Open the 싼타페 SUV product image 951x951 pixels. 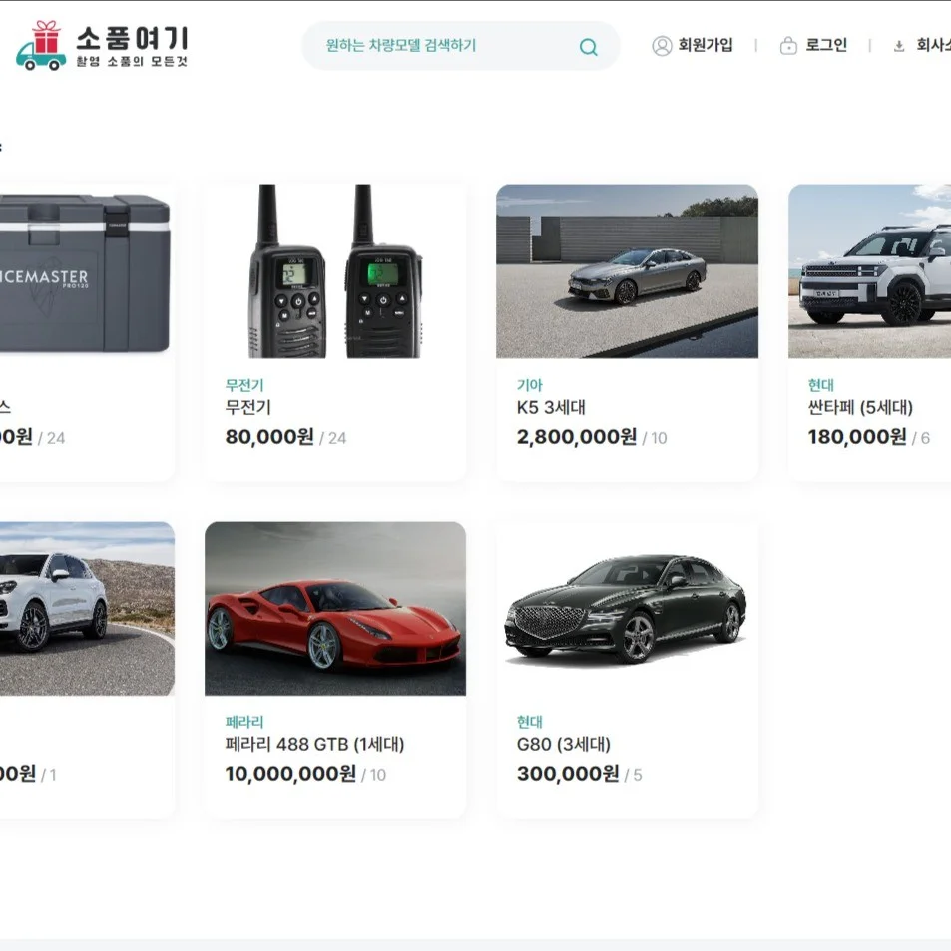870,271
